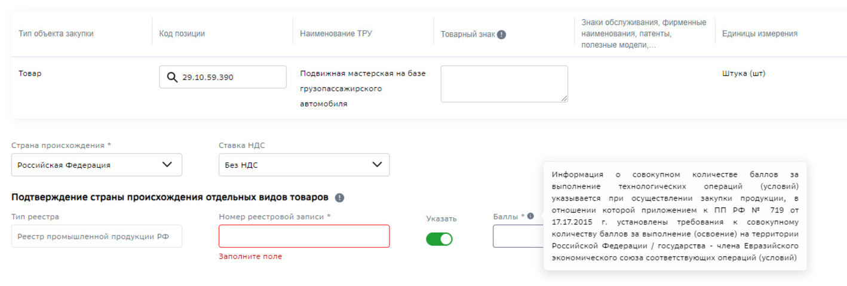Click info icon after Подтверждение страны происхождения heading
Viewport: 847px width, 286px height.
339,198
